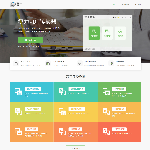Image resolution: width=150 pixels, height=150 pixels.
Task: Click the PDF转WORD label button
Action: coord(32,89)
